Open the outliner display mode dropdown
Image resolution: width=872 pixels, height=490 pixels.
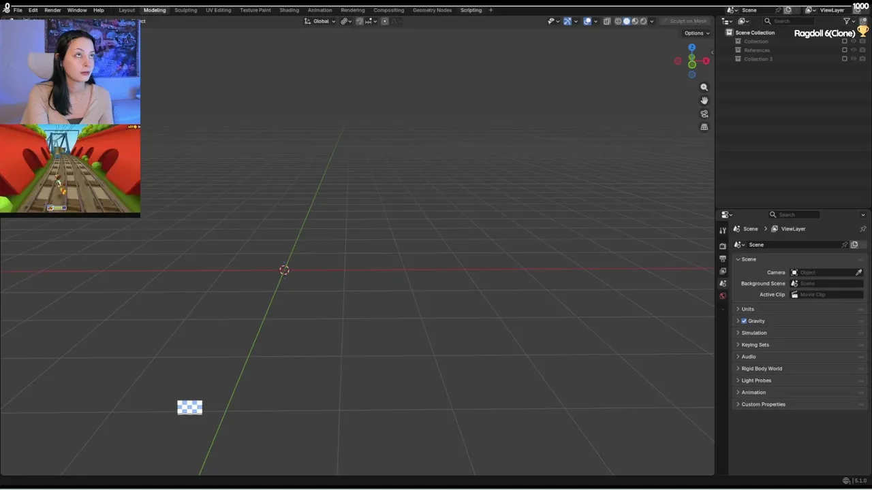tap(726, 21)
